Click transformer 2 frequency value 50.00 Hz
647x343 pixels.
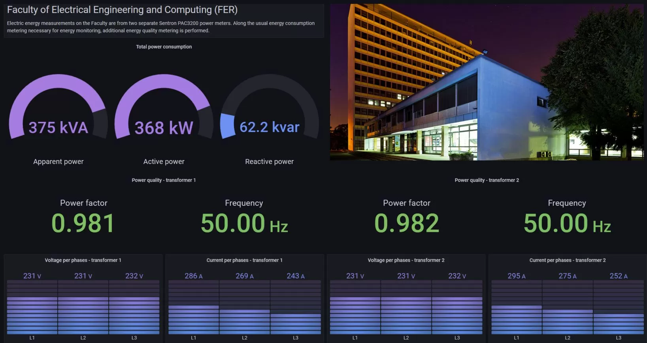coord(567,223)
